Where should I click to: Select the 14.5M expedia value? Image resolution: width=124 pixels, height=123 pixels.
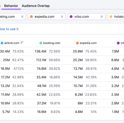click(x=78, y=77)
